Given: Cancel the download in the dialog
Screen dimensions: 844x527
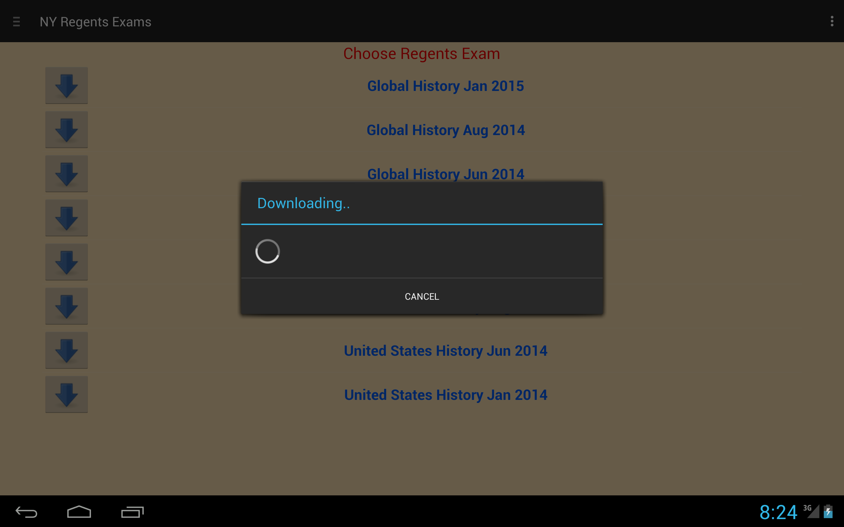Looking at the screenshot, I should coord(422,296).
